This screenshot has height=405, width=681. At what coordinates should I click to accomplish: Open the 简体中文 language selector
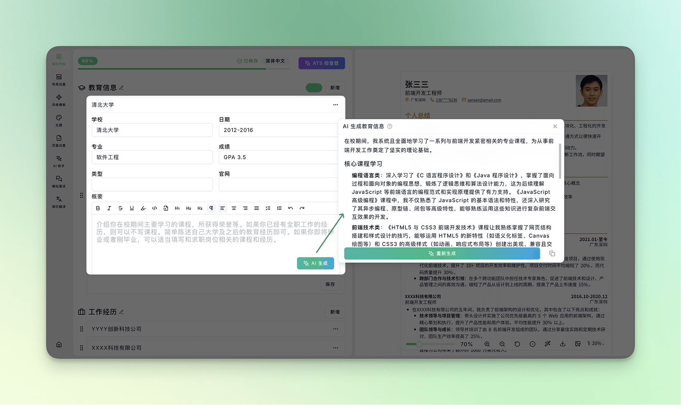coord(275,61)
